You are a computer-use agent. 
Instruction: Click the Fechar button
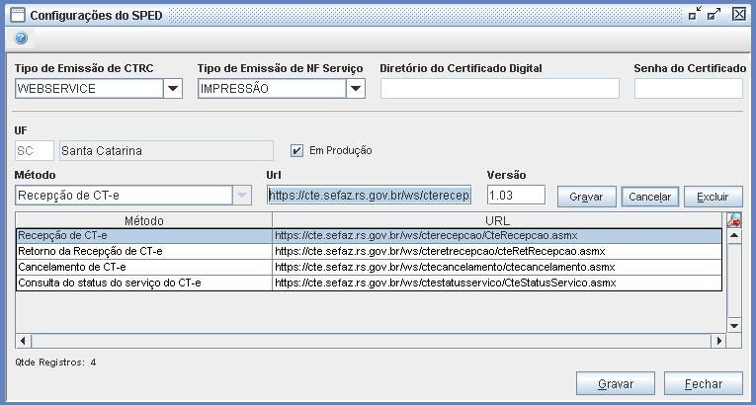coord(704,384)
